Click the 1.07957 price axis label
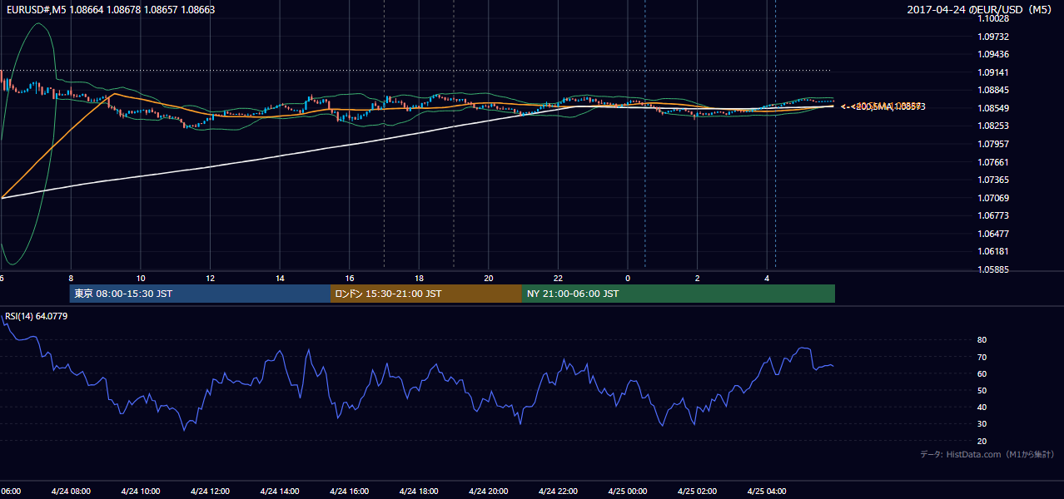Image resolution: width=1064 pixels, height=499 pixels. [994, 144]
